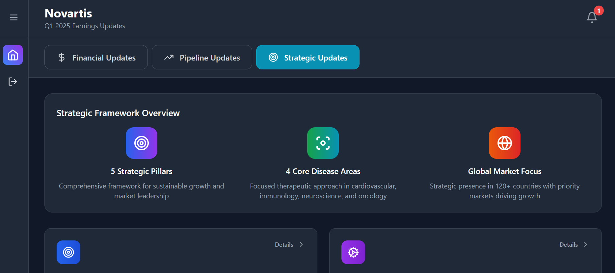
Task: Click the Global Market Focus globe icon
Action: 505,143
